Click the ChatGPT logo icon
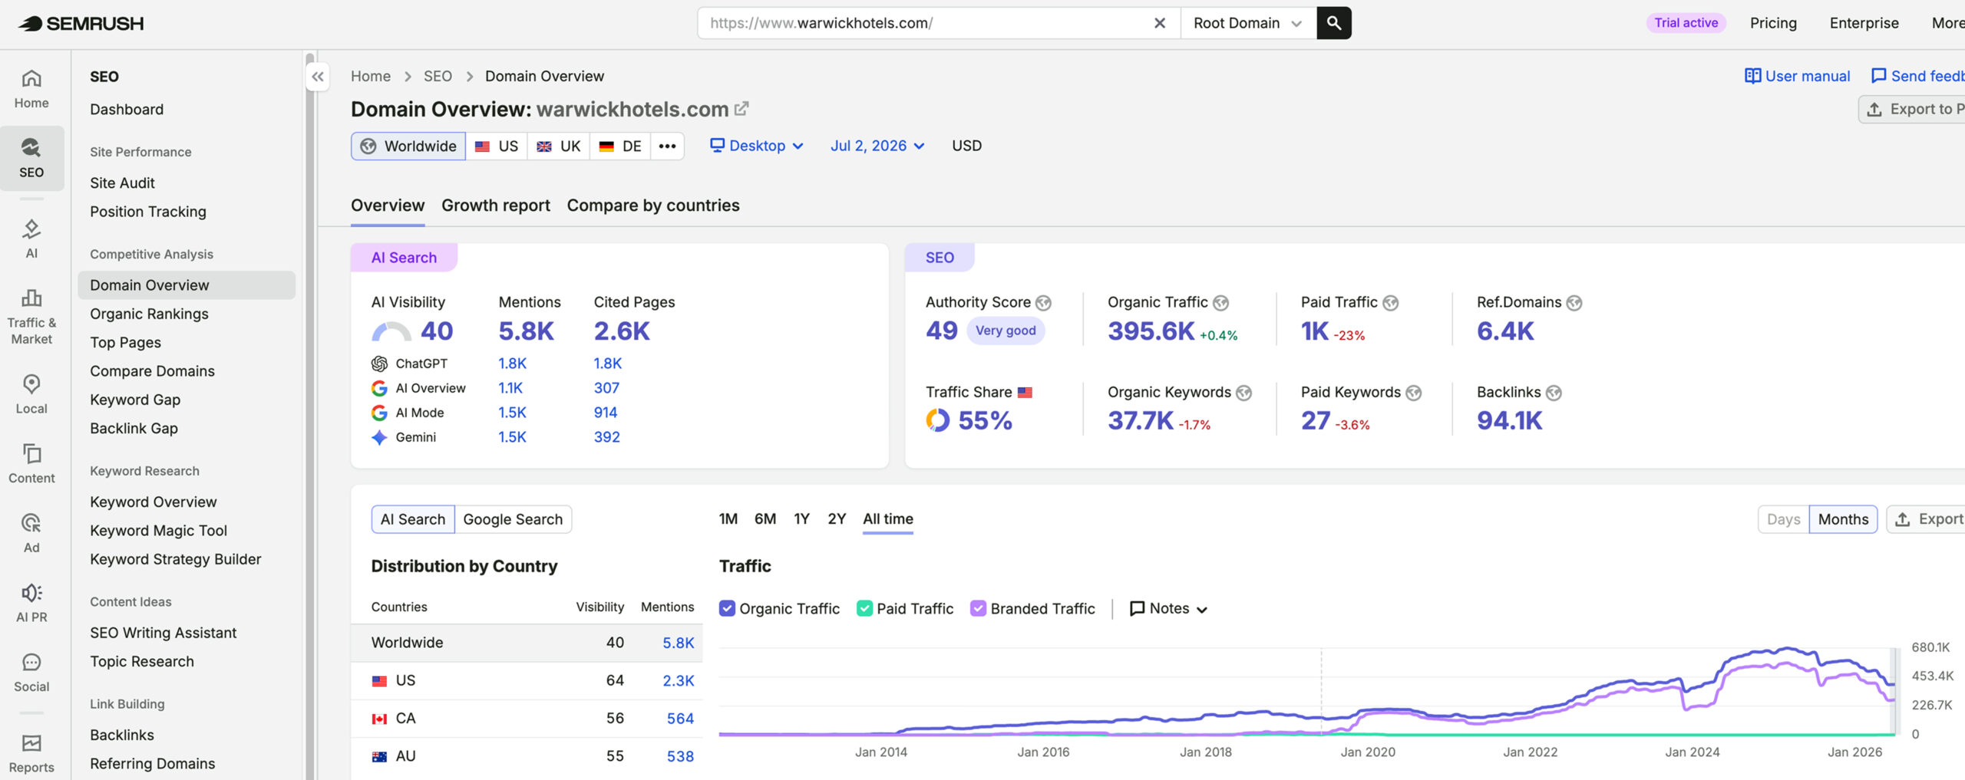The width and height of the screenshot is (1965, 780). 379,364
